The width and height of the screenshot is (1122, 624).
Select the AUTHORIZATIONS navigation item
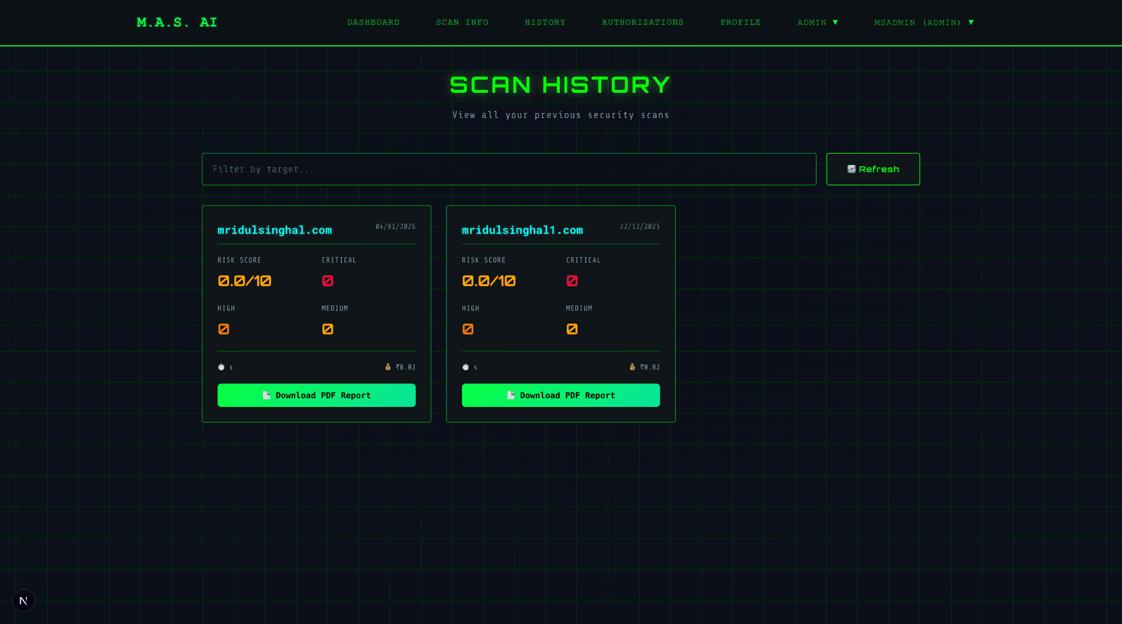(x=642, y=22)
